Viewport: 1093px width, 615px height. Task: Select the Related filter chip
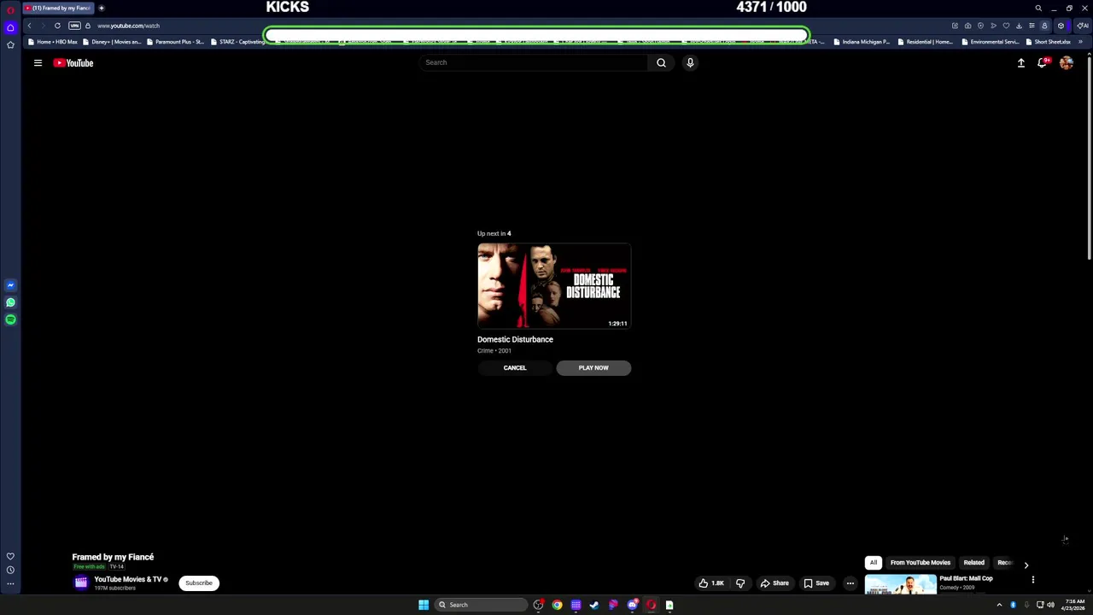[973, 563]
